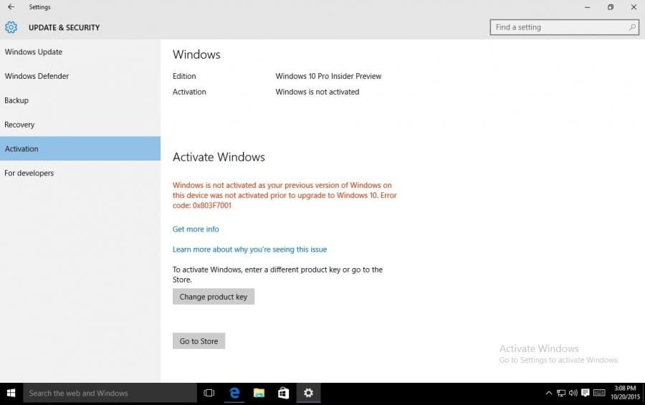Launch Microsoft Edge from the taskbar
The height and width of the screenshot is (405, 645).
pos(234,393)
